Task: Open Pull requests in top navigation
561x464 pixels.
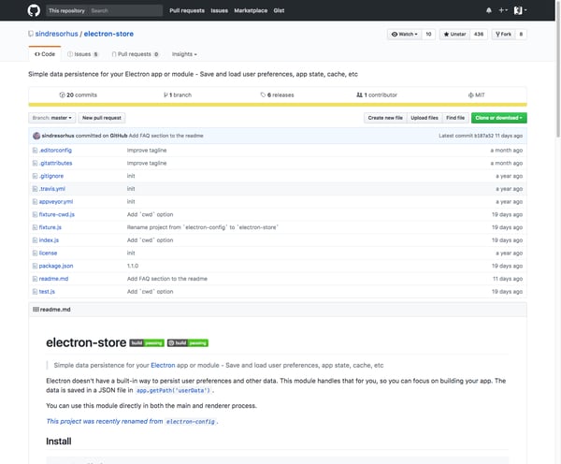Action: (x=187, y=10)
